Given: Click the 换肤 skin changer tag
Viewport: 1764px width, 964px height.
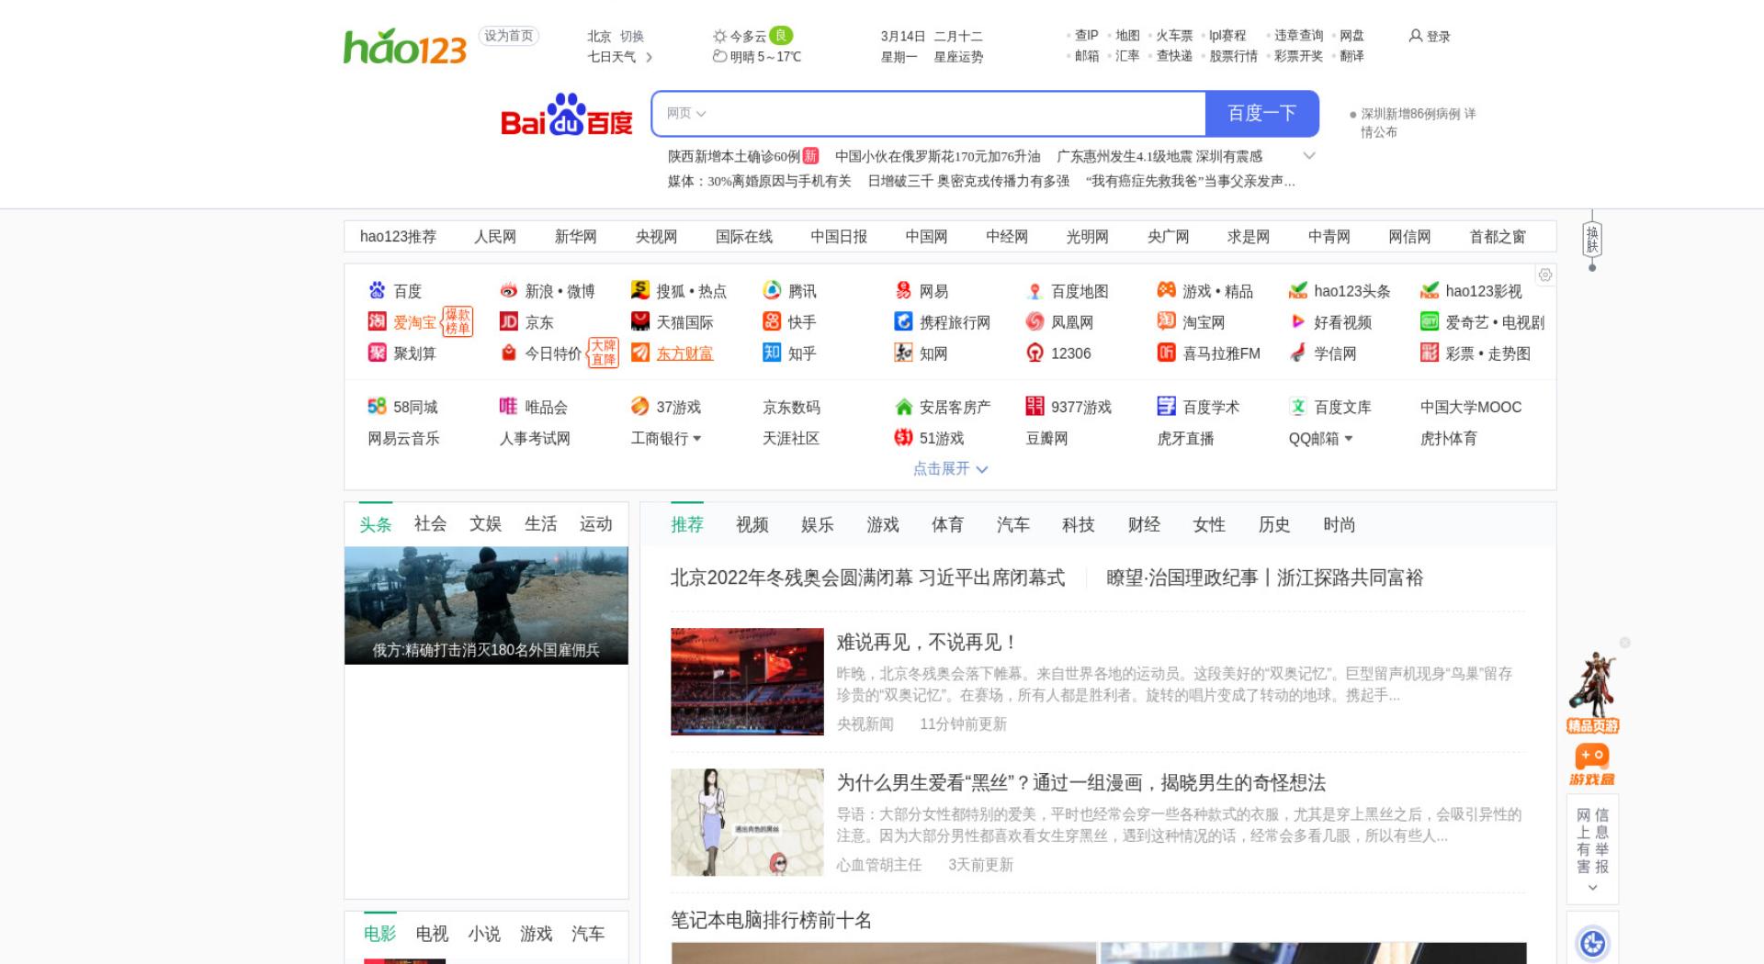Looking at the screenshot, I should 1592,239.
